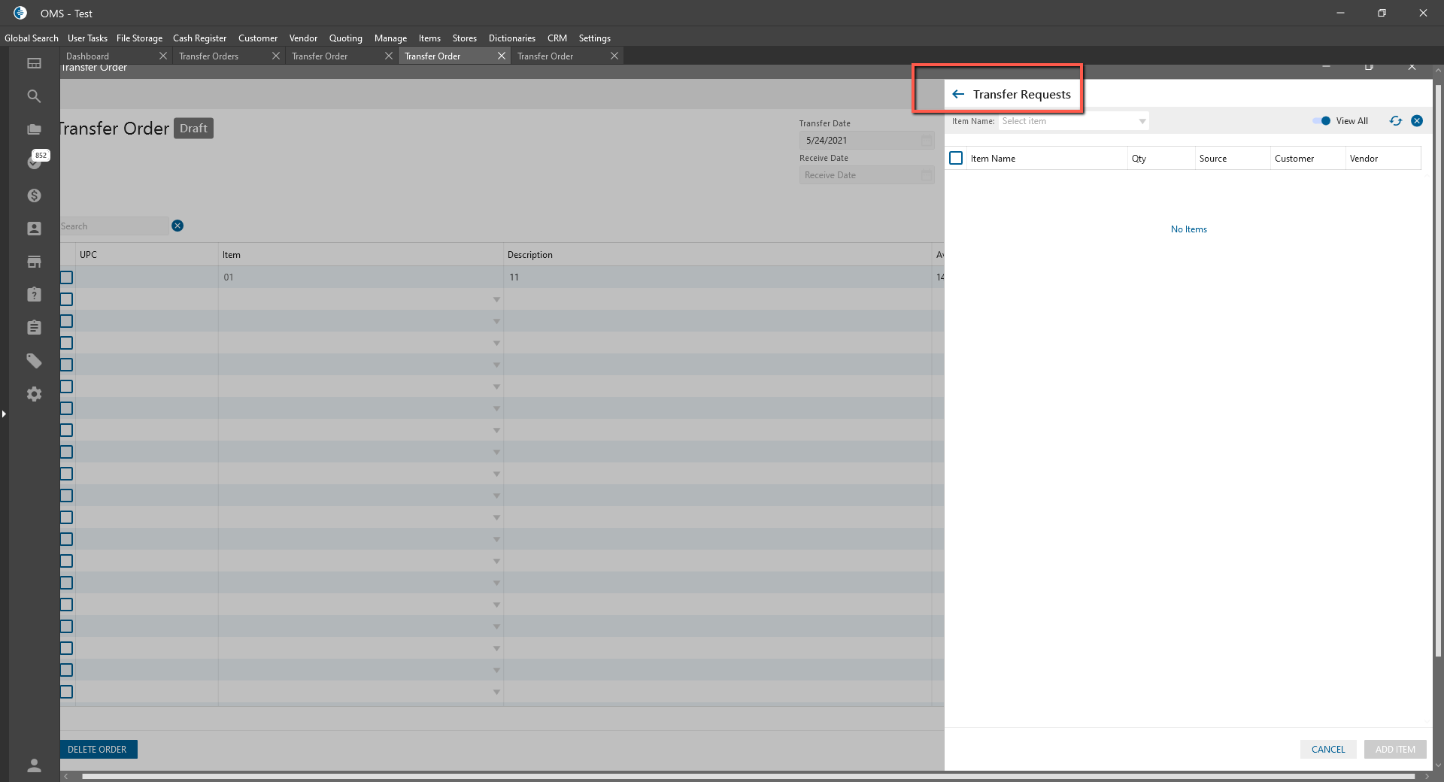Image resolution: width=1444 pixels, height=782 pixels.
Task: Open User Tasks icon with 852 badge
Action: (35, 160)
